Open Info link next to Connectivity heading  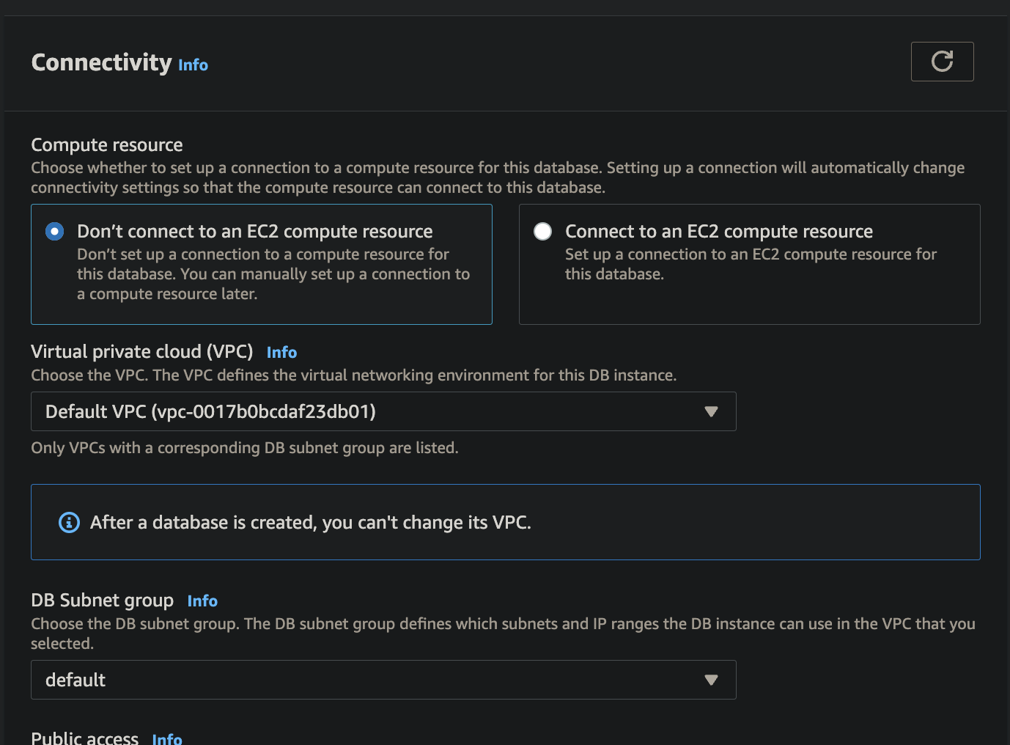click(193, 65)
